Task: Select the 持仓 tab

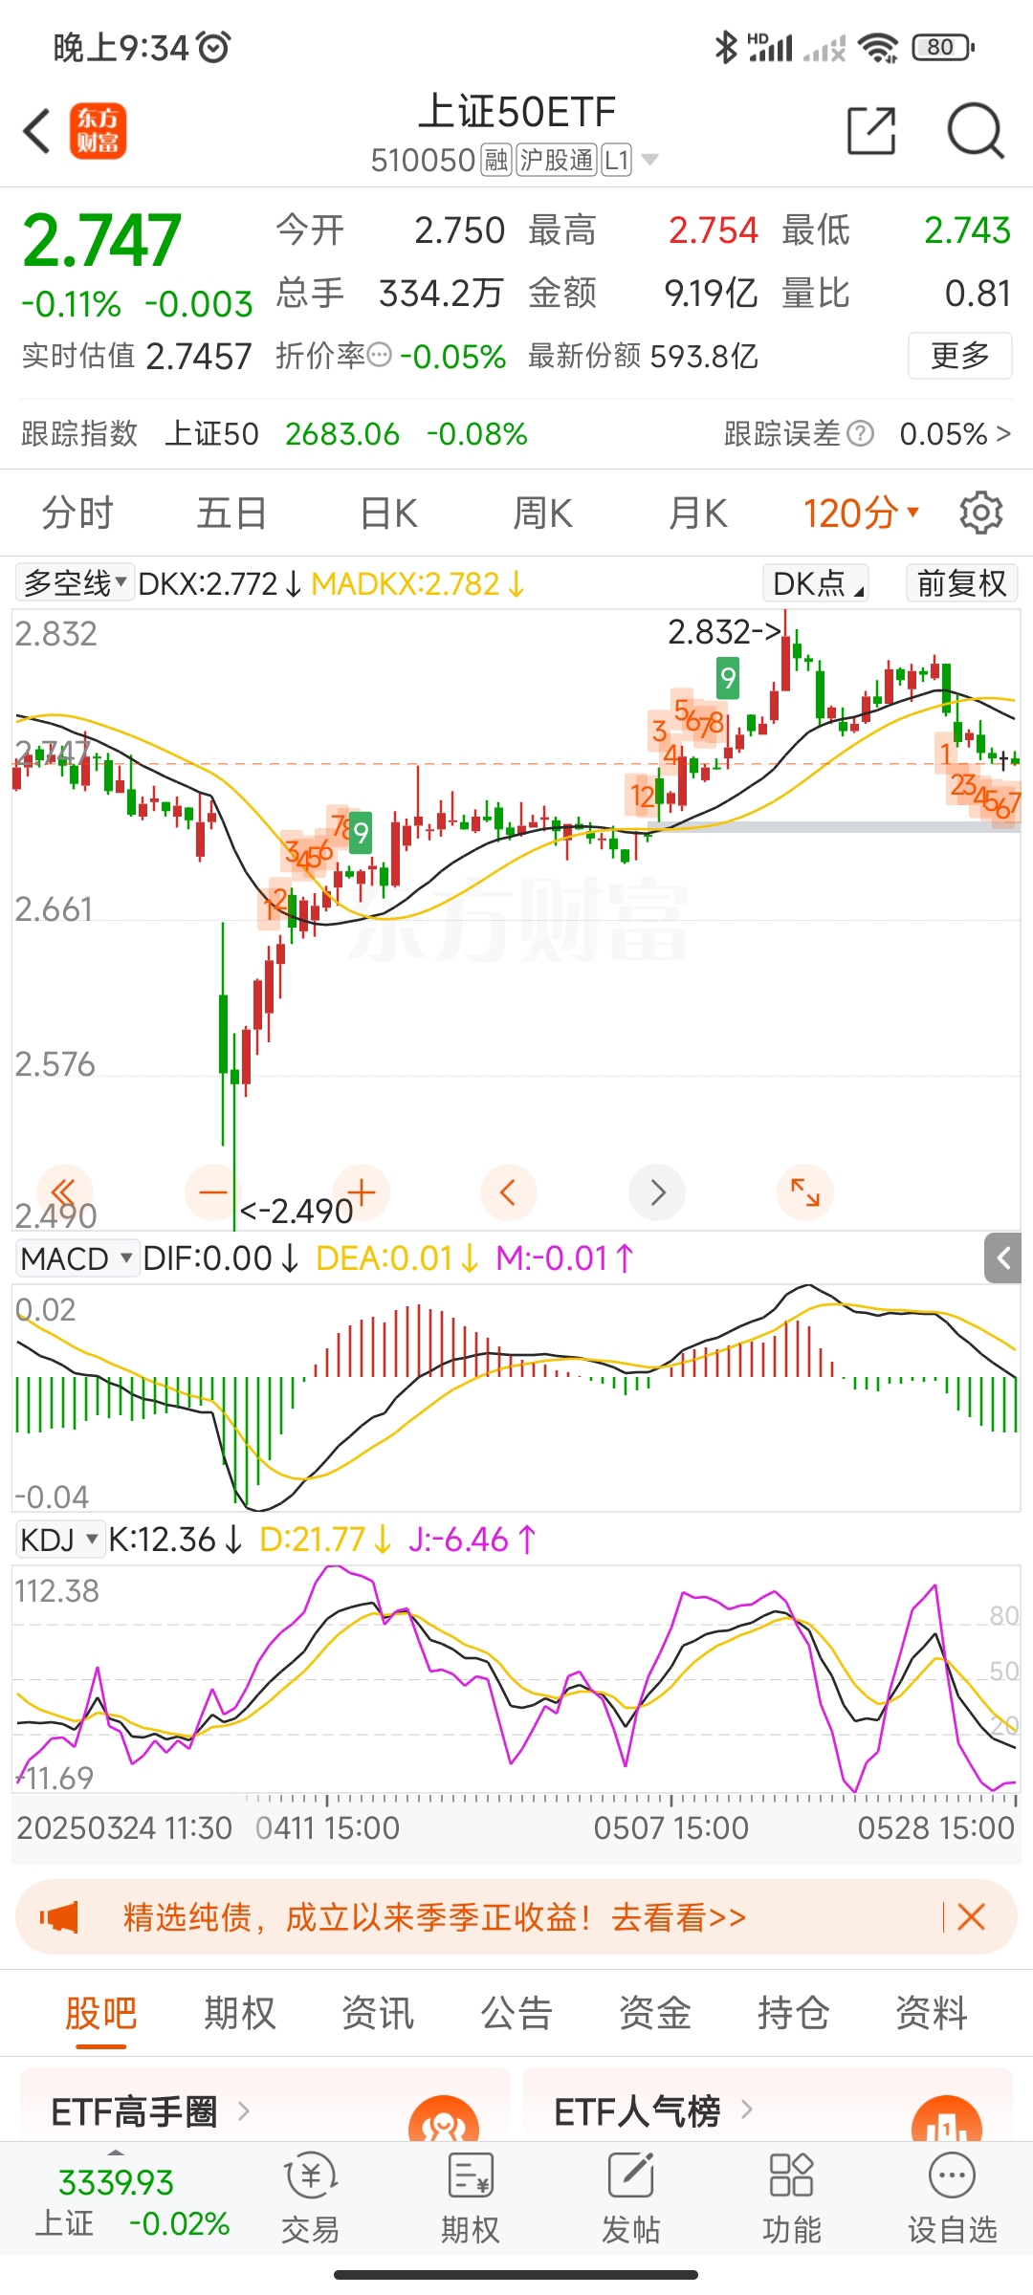Action: tap(793, 2013)
